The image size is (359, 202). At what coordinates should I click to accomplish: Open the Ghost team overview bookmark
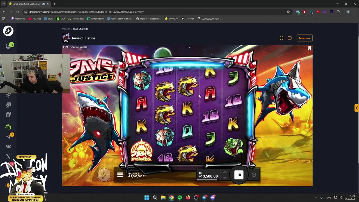120,19
